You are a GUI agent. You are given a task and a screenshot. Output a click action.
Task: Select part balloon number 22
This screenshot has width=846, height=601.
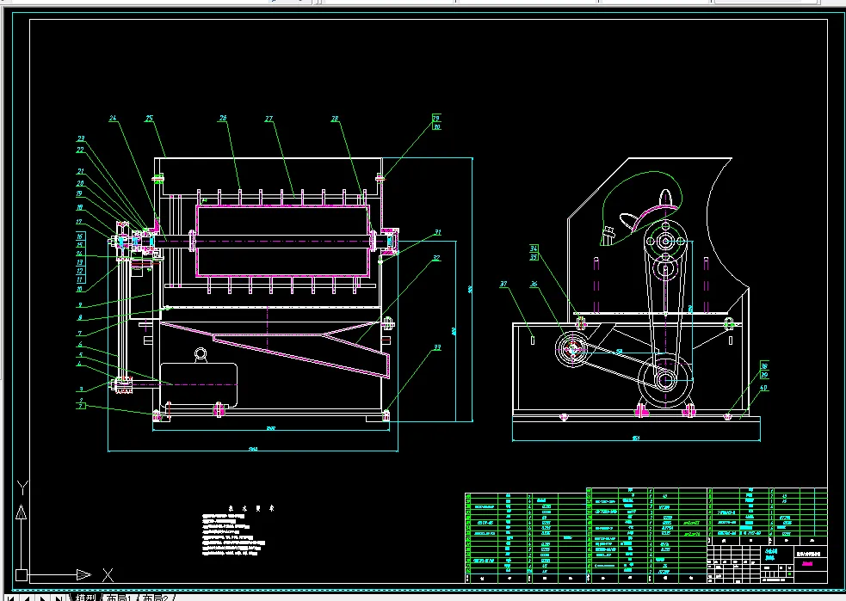pos(80,150)
